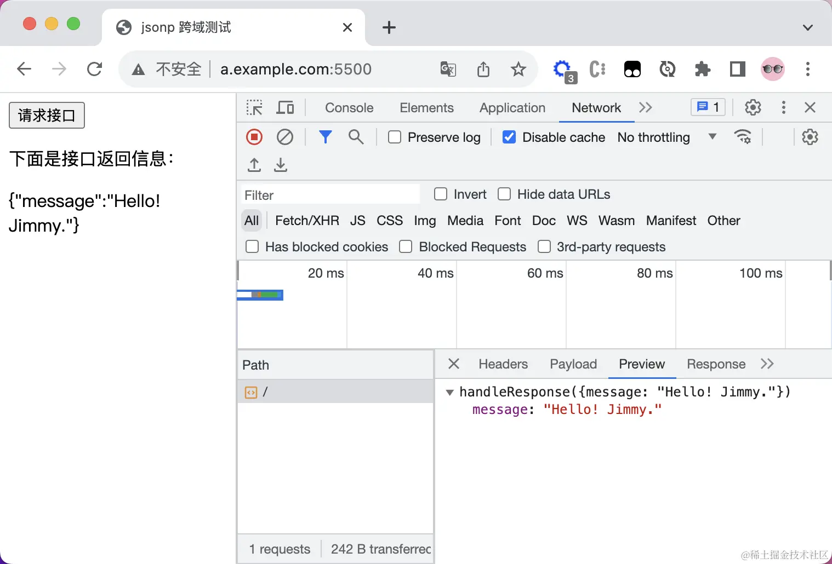Click the network Filter text field

click(330, 195)
